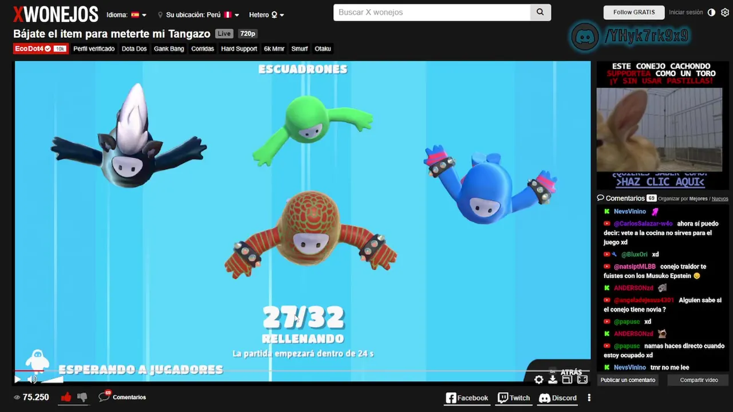Select the Corridas tag
This screenshot has width=733, height=412.
click(203, 49)
